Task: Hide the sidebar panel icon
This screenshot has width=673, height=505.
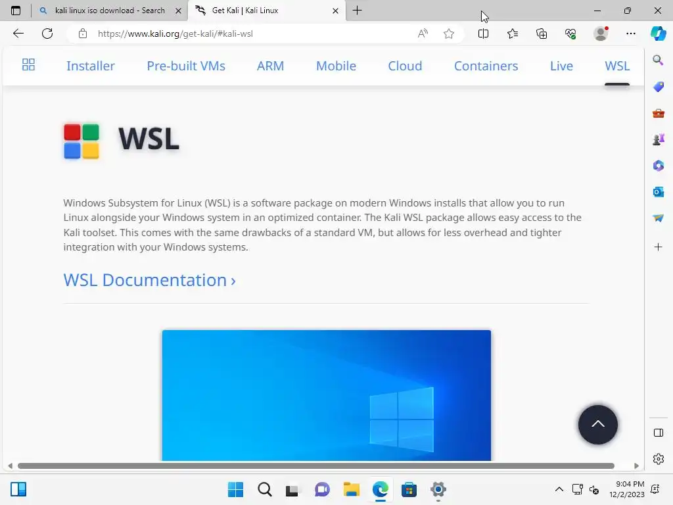Action: coord(658,433)
